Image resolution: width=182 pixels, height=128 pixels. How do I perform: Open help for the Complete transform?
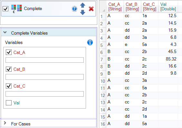coord(74,9)
